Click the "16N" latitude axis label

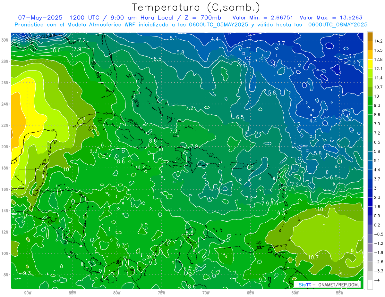tap(5, 189)
